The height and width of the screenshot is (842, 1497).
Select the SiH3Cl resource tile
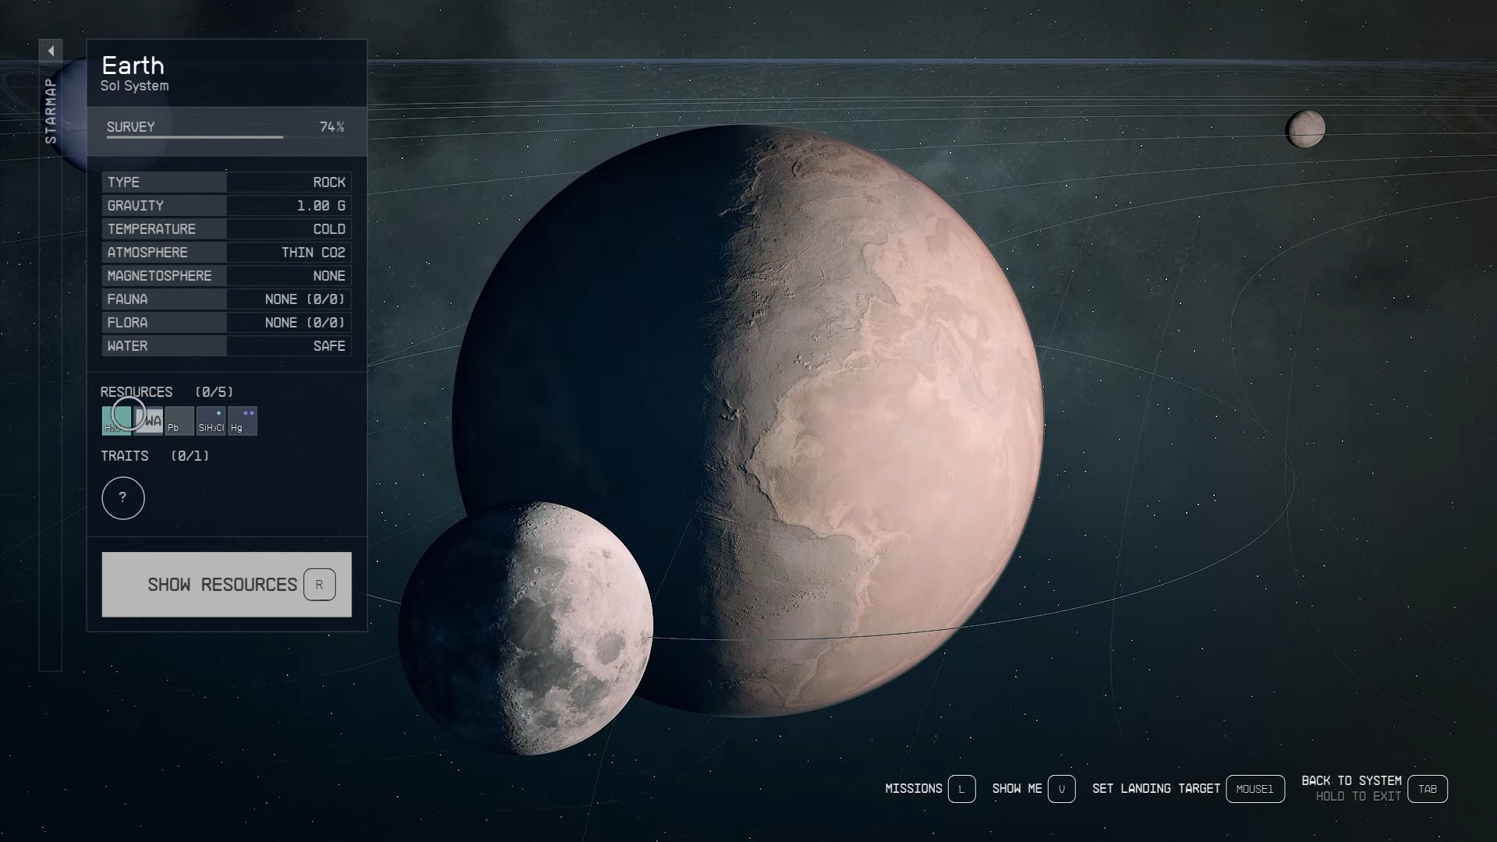(x=211, y=421)
